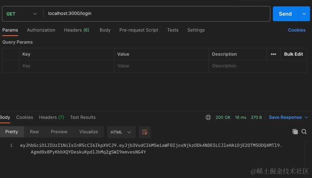Image resolution: width=312 pixels, height=178 pixels.
Task: Click the query param Key input cell
Action: [66, 66]
